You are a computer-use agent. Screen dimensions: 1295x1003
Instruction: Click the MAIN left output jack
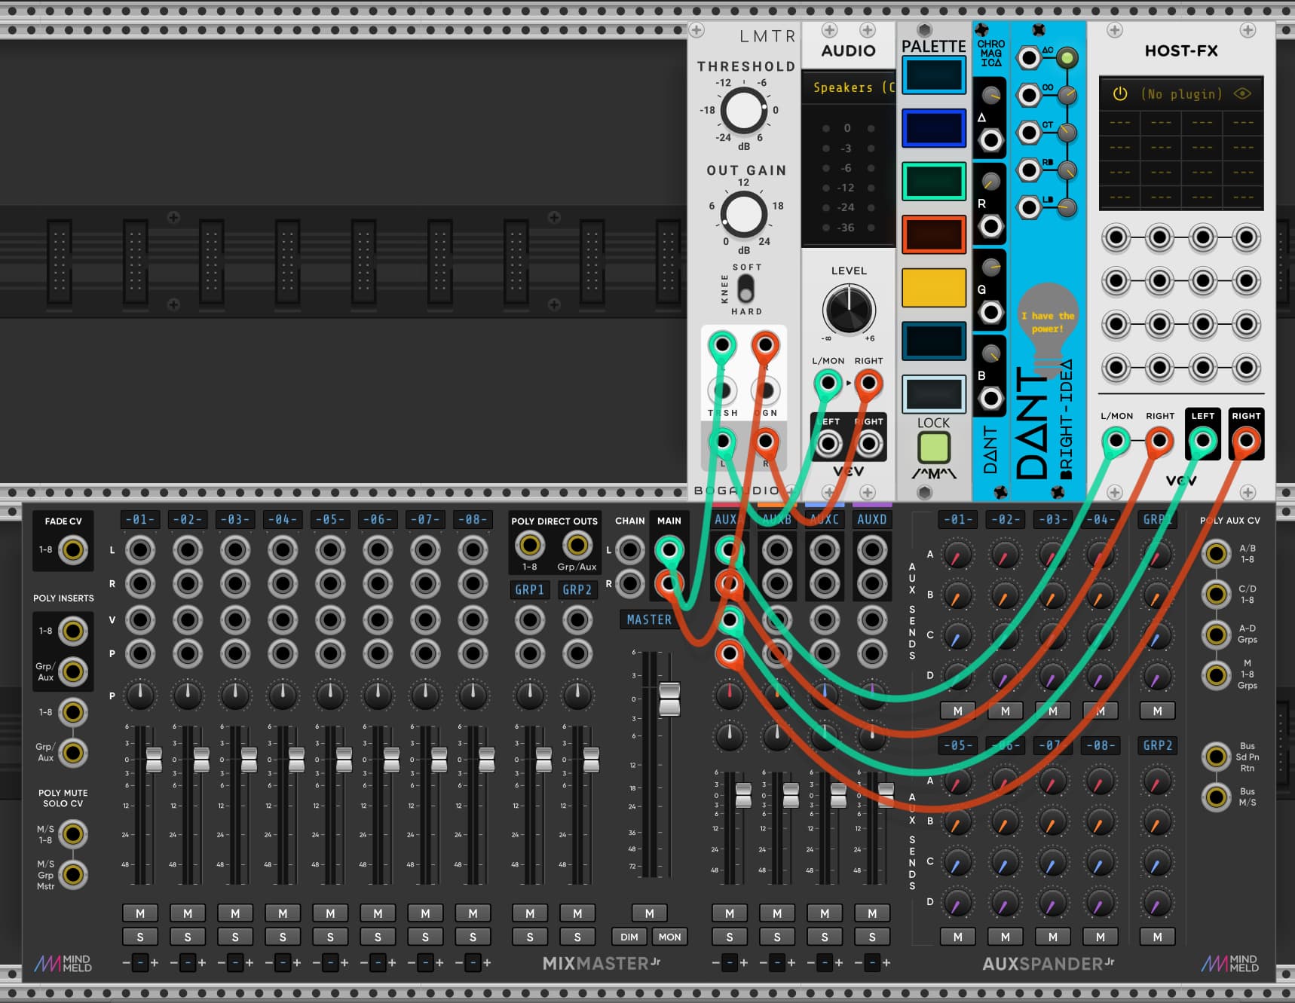pyautogui.click(x=669, y=550)
